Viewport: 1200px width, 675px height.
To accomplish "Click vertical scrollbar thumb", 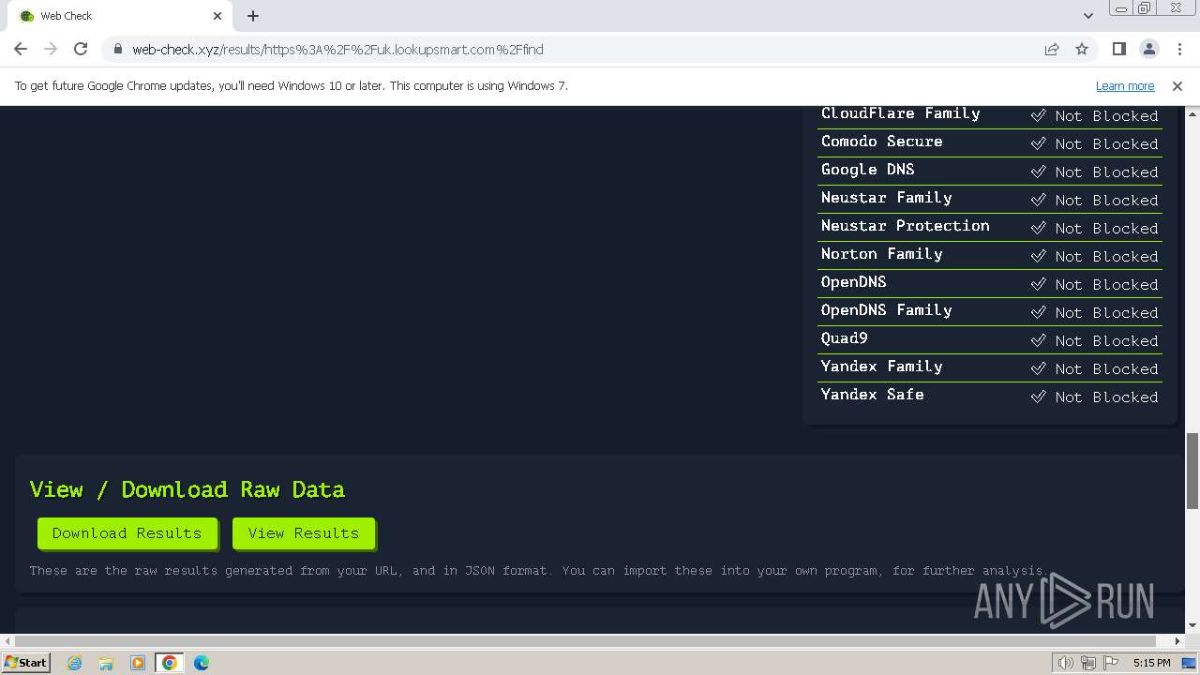I will [1192, 471].
